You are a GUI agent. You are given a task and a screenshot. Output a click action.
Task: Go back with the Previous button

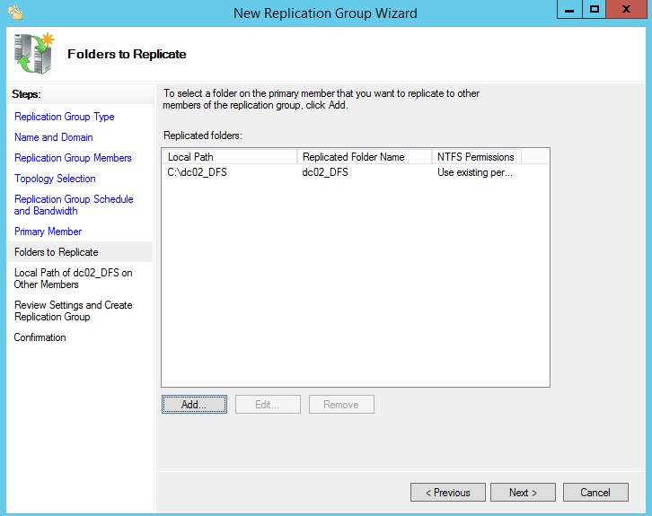tap(448, 493)
